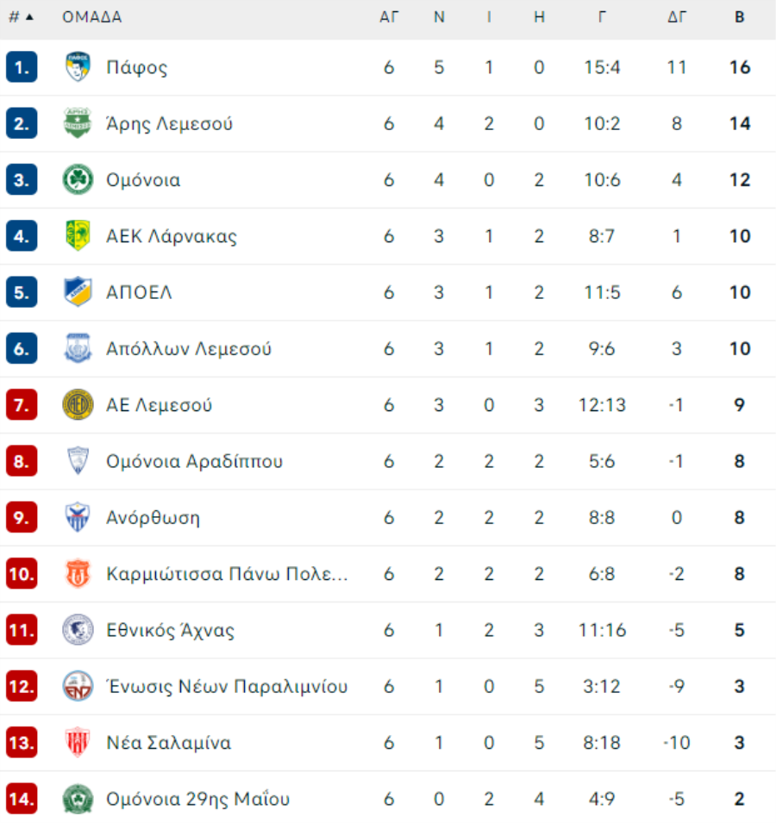Toggle the sort arrow beside # column

tap(30, 17)
